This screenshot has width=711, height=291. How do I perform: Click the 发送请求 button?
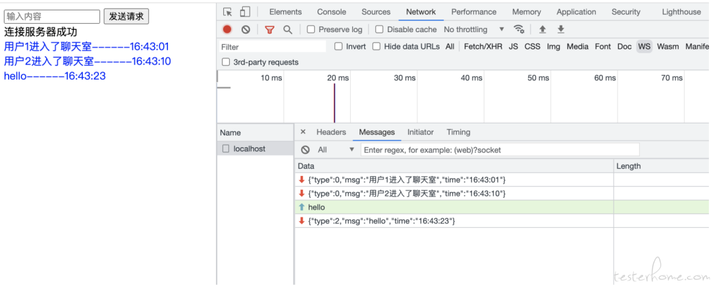[126, 16]
